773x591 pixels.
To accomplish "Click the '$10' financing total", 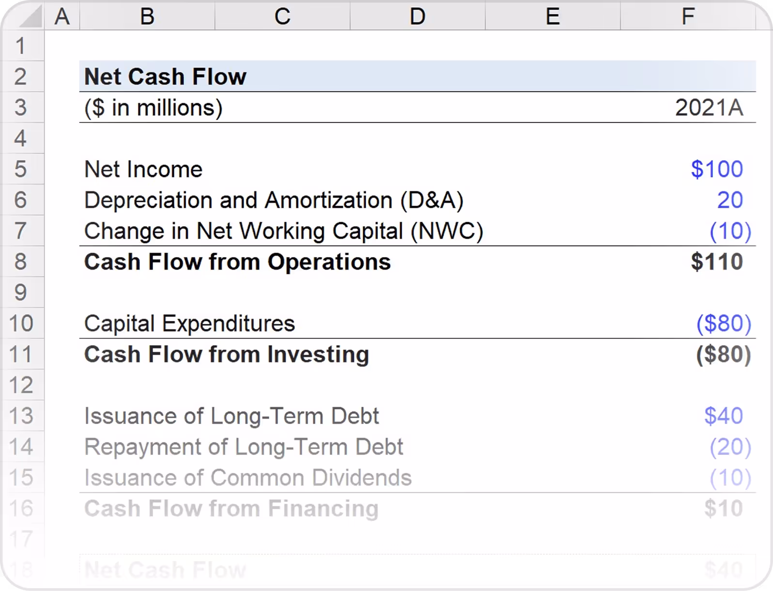I will click(x=724, y=508).
